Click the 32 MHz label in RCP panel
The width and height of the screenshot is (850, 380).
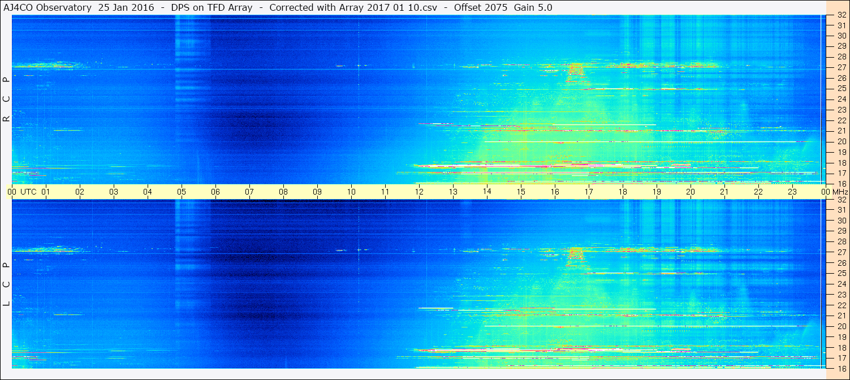click(x=841, y=15)
